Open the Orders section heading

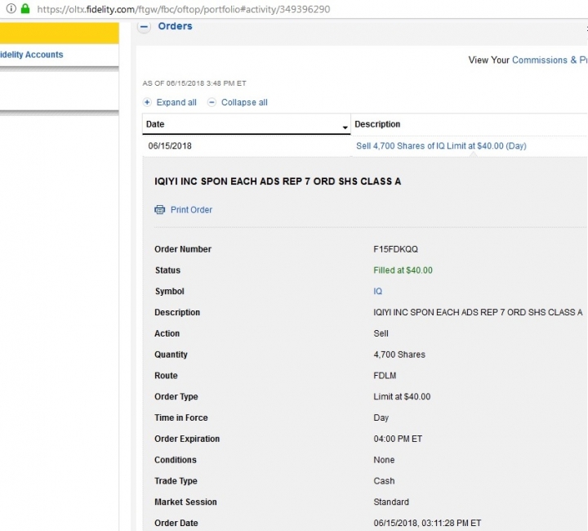click(x=175, y=26)
